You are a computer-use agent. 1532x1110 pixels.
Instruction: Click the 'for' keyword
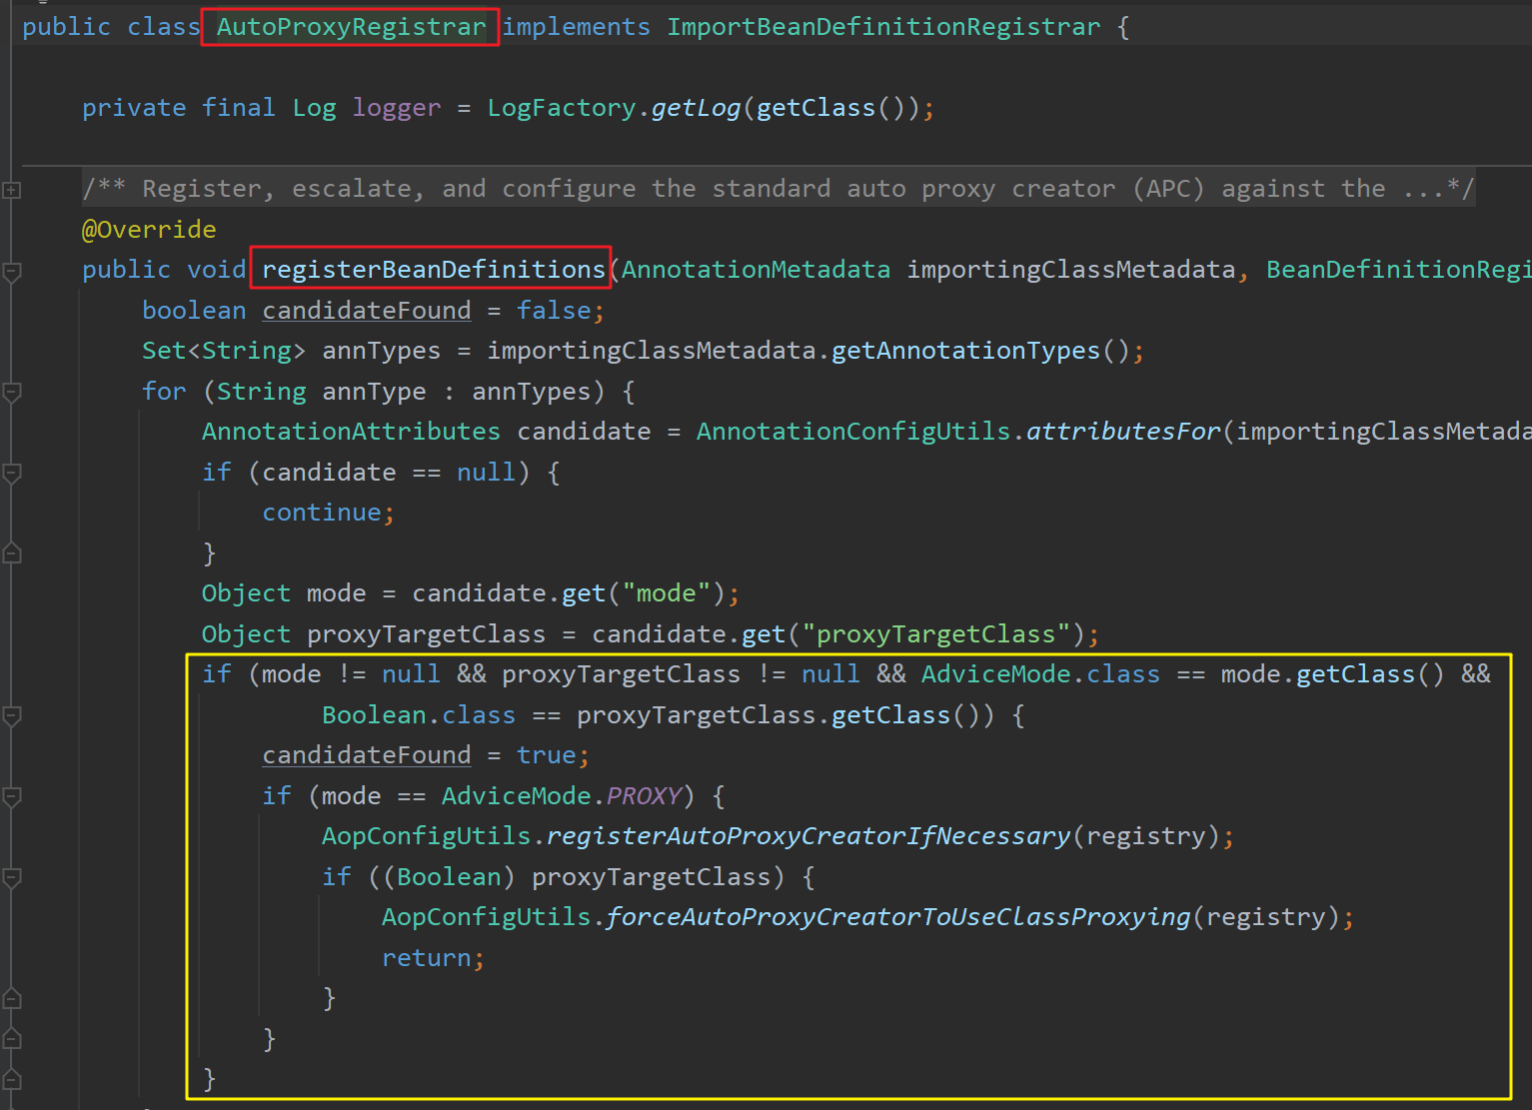[164, 392]
